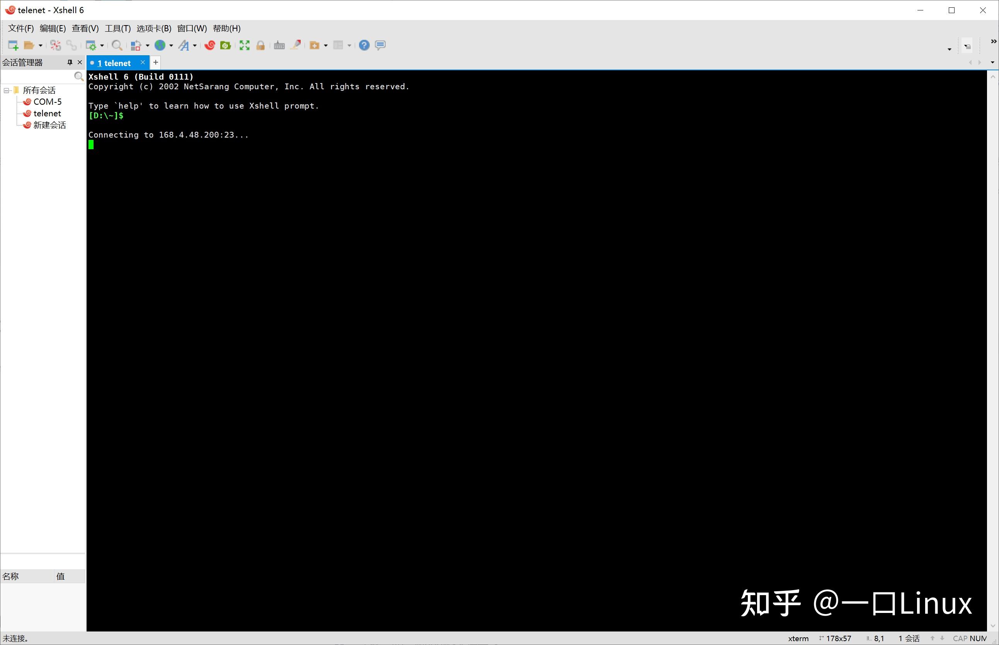Viewport: 999px width, 645px height.
Task: Toggle CAP indicator in the status bar
Action: 960,638
